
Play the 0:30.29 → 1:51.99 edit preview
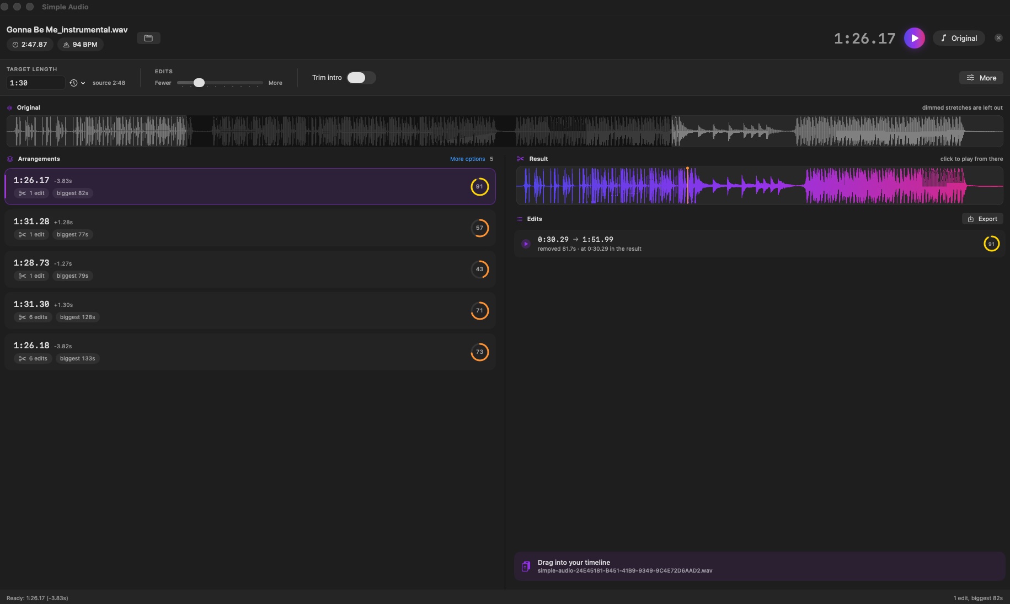pos(526,244)
